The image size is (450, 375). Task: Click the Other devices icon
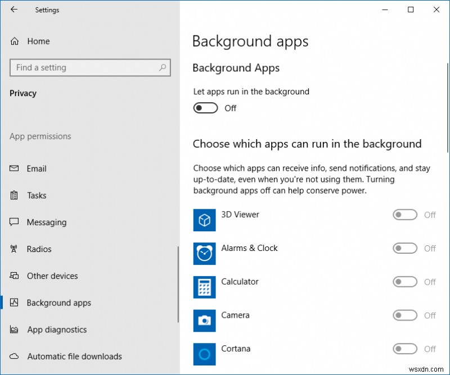click(13, 276)
